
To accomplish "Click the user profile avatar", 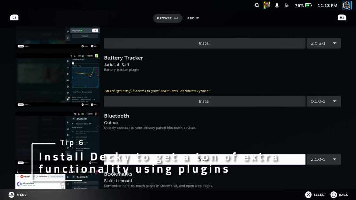I will coord(267,5).
